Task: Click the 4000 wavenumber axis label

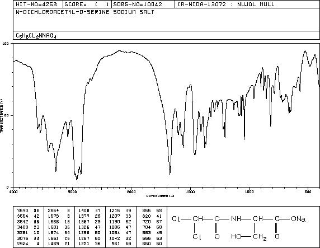Action: click(x=13, y=191)
